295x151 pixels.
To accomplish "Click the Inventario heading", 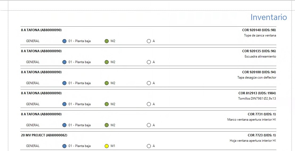I will (x=269, y=17).
